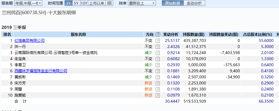The image size is (279, 111).
Task: Open the custom date range grid icon
Action: tap(109, 3)
